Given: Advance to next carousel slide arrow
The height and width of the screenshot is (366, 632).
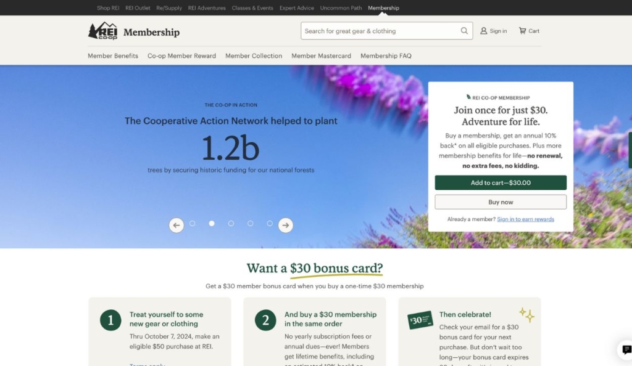Looking at the screenshot, I should click(x=285, y=226).
